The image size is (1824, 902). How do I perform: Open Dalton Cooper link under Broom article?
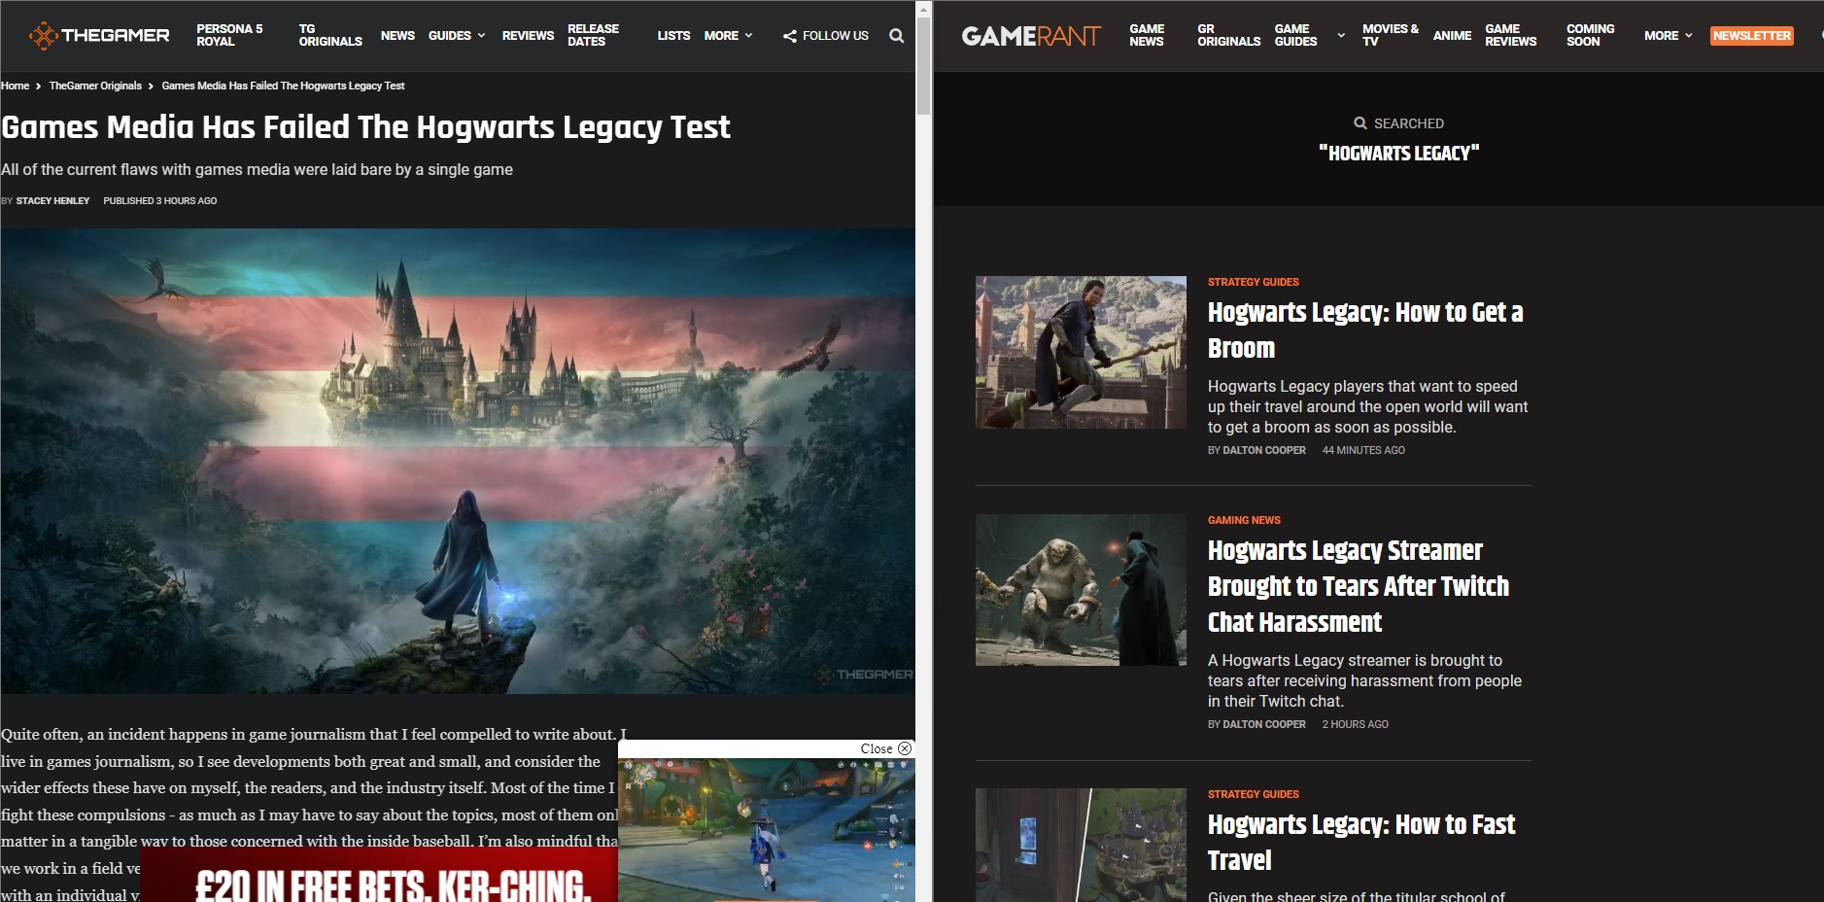[x=1264, y=450]
